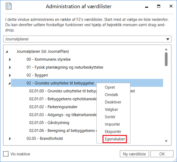The width and height of the screenshot is (177, 162).
Task: Click the value list document icon in title bar
Action: [x=9, y=6]
